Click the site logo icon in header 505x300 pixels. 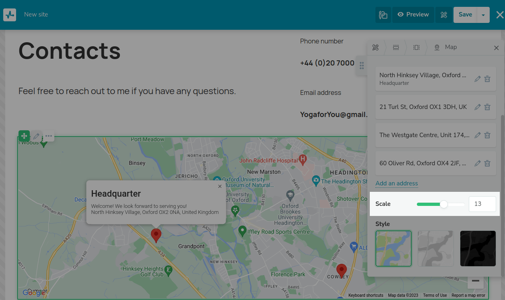[x=10, y=15]
